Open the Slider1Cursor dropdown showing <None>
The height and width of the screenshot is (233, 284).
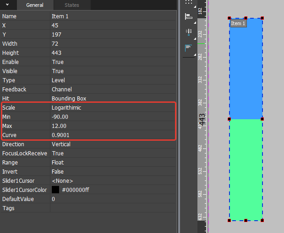pyautogui.click(x=113, y=181)
